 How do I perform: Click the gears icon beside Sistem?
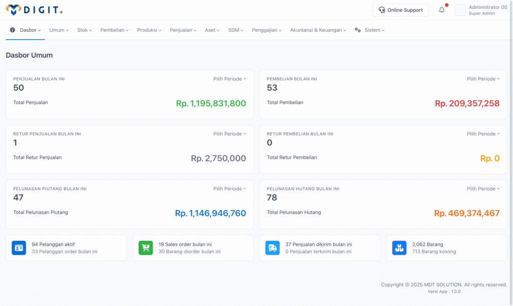[358, 30]
